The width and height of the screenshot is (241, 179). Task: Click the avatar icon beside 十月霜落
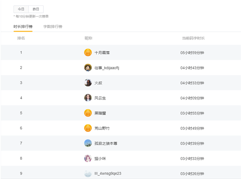coord(88,53)
